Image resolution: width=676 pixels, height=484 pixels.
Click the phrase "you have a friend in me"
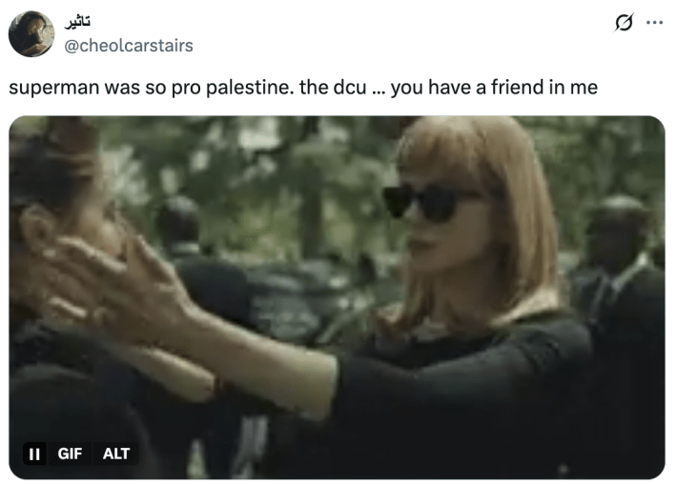[494, 88]
